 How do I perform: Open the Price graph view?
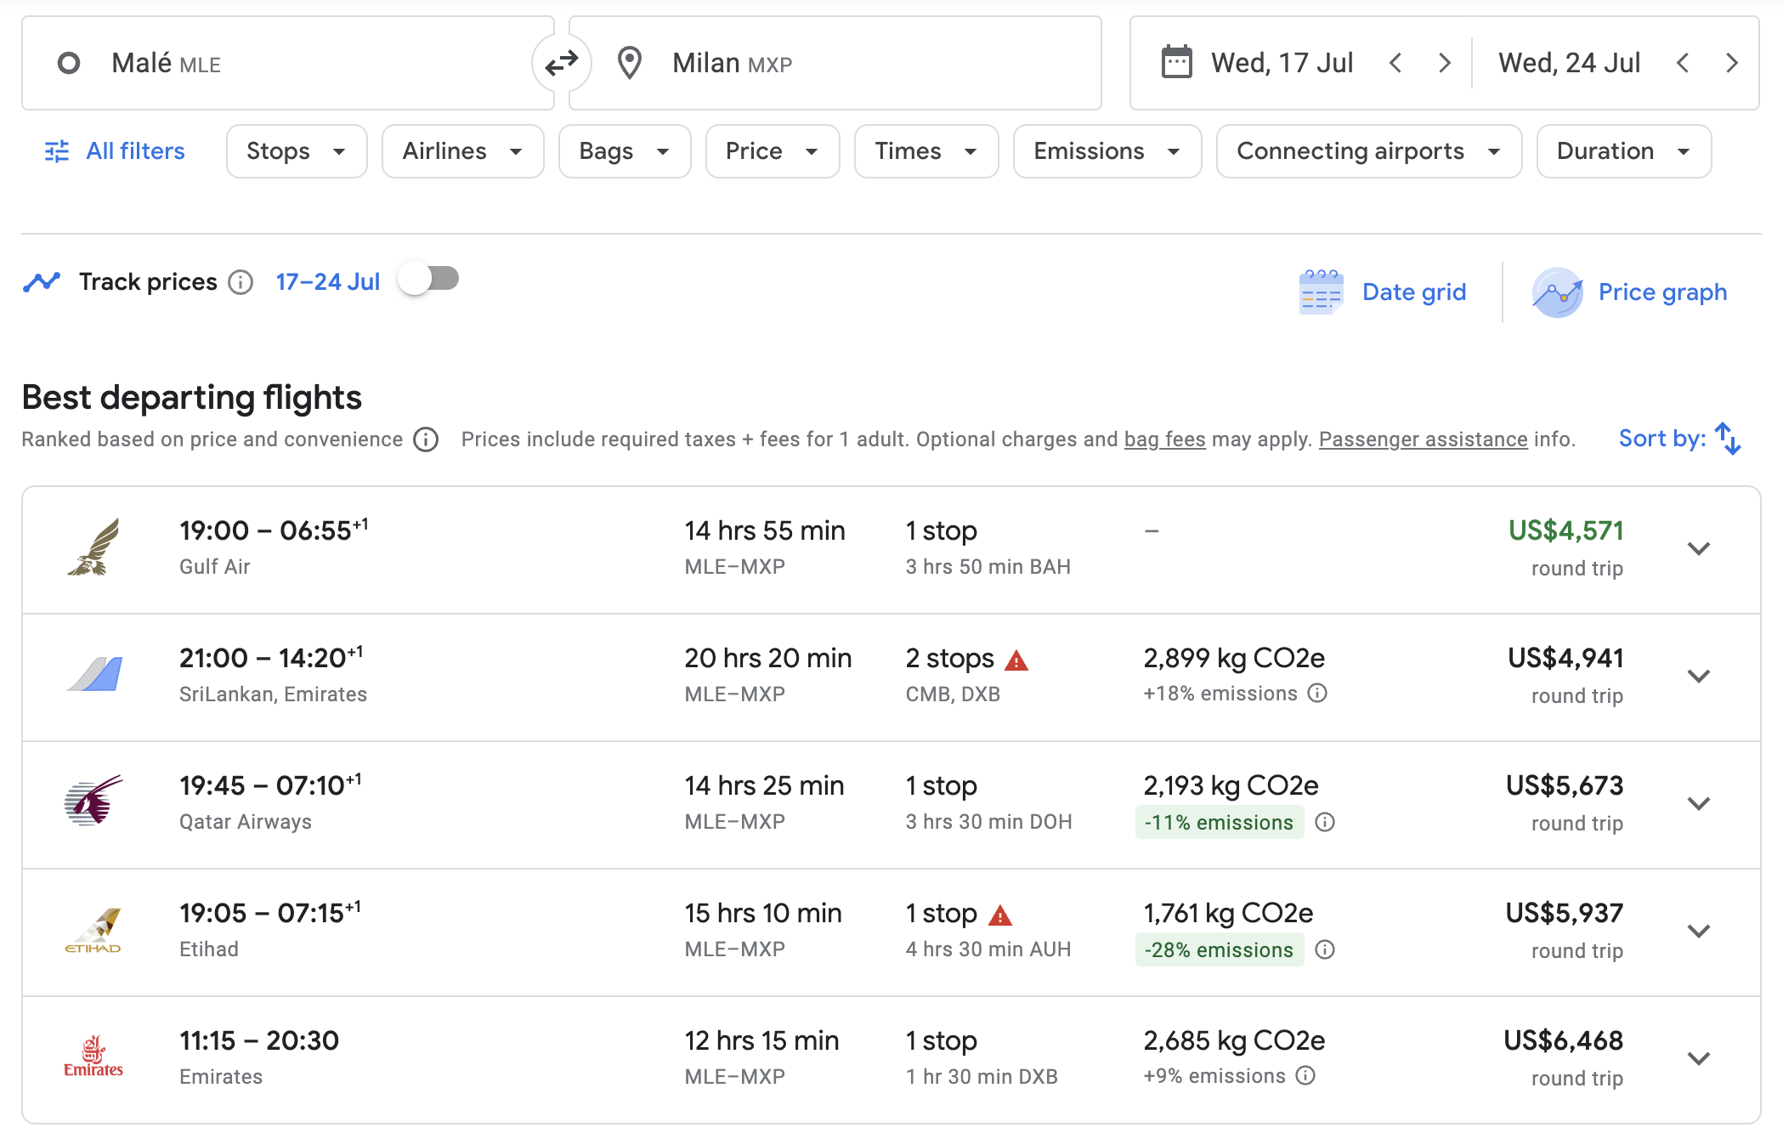tap(1629, 292)
